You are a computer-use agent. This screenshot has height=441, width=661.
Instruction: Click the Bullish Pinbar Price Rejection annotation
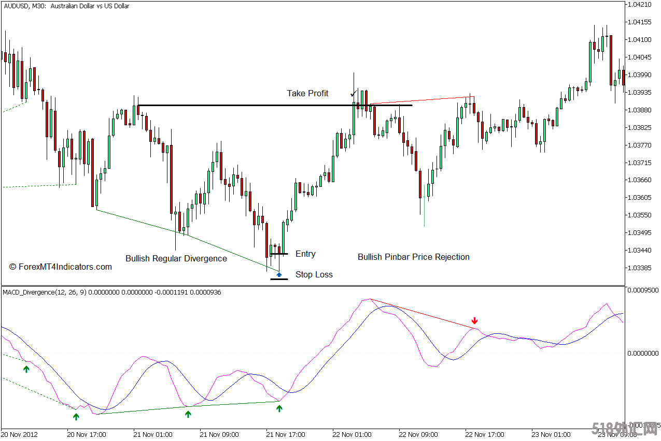pos(413,257)
